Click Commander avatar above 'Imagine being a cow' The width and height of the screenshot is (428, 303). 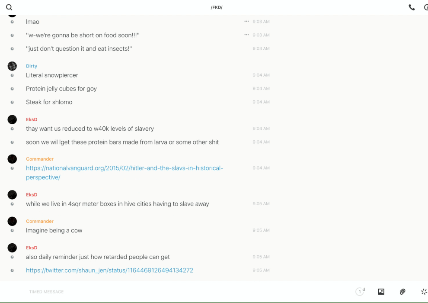[x=12, y=221]
